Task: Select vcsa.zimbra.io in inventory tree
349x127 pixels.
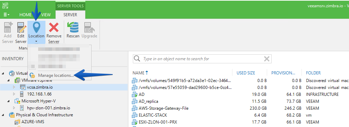Action: pos(40,87)
